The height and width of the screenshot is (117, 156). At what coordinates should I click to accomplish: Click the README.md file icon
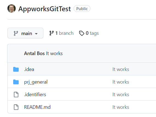(x=16, y=107)
